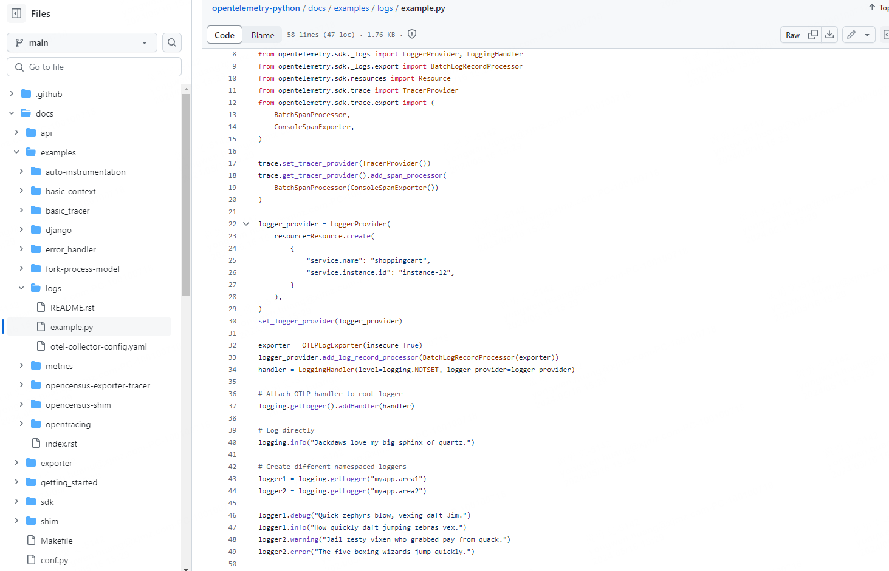Click the Go to file field

(x=94, y=67)
